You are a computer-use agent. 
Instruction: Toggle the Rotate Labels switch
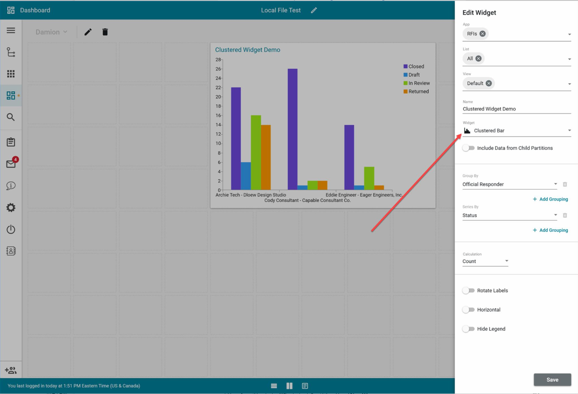click(x=469, y=291)
